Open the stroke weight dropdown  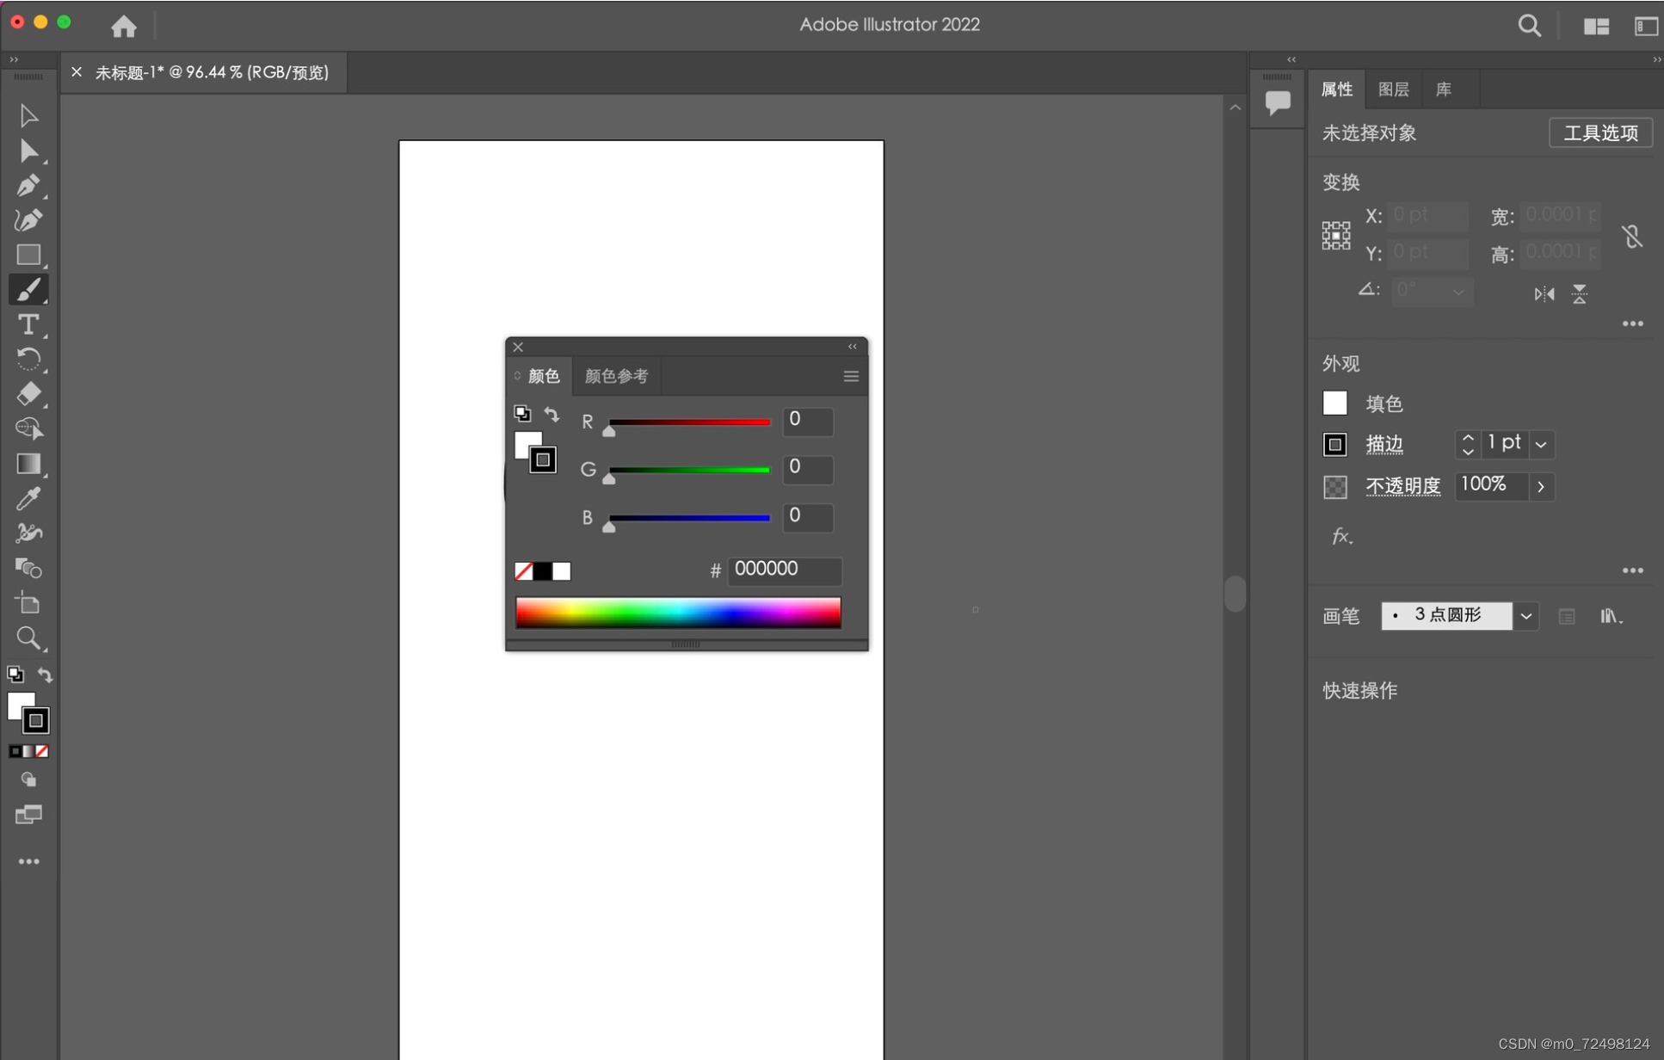tap(1541, 445)
